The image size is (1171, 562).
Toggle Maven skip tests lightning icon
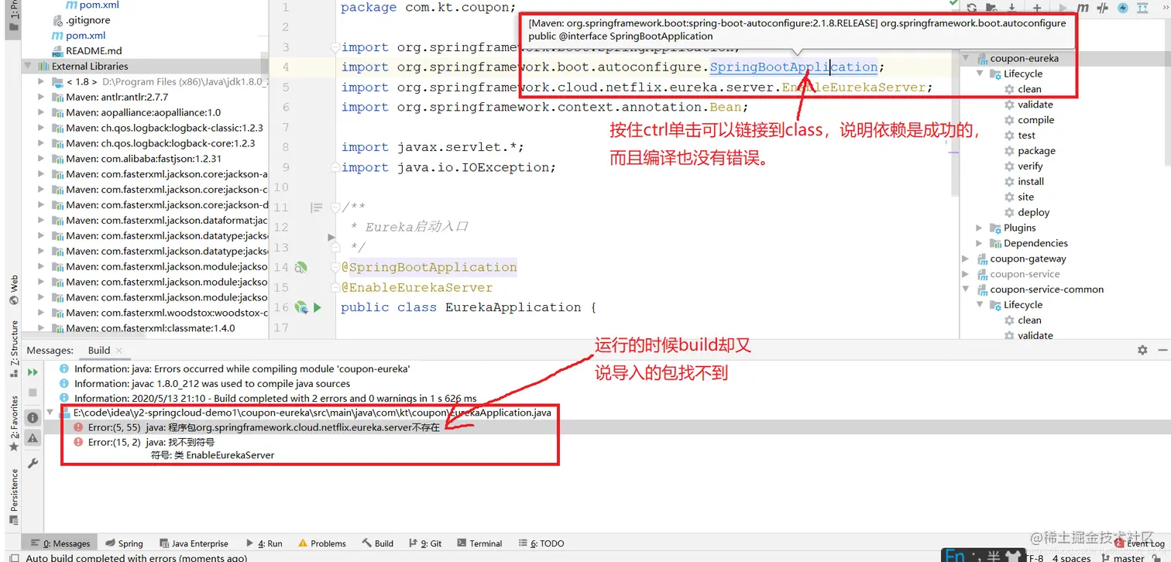tap(1123, 8)
